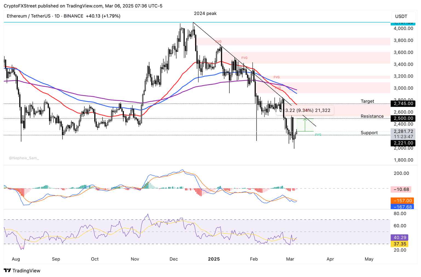Select the 2,500.00 price tag

(403, 118)
